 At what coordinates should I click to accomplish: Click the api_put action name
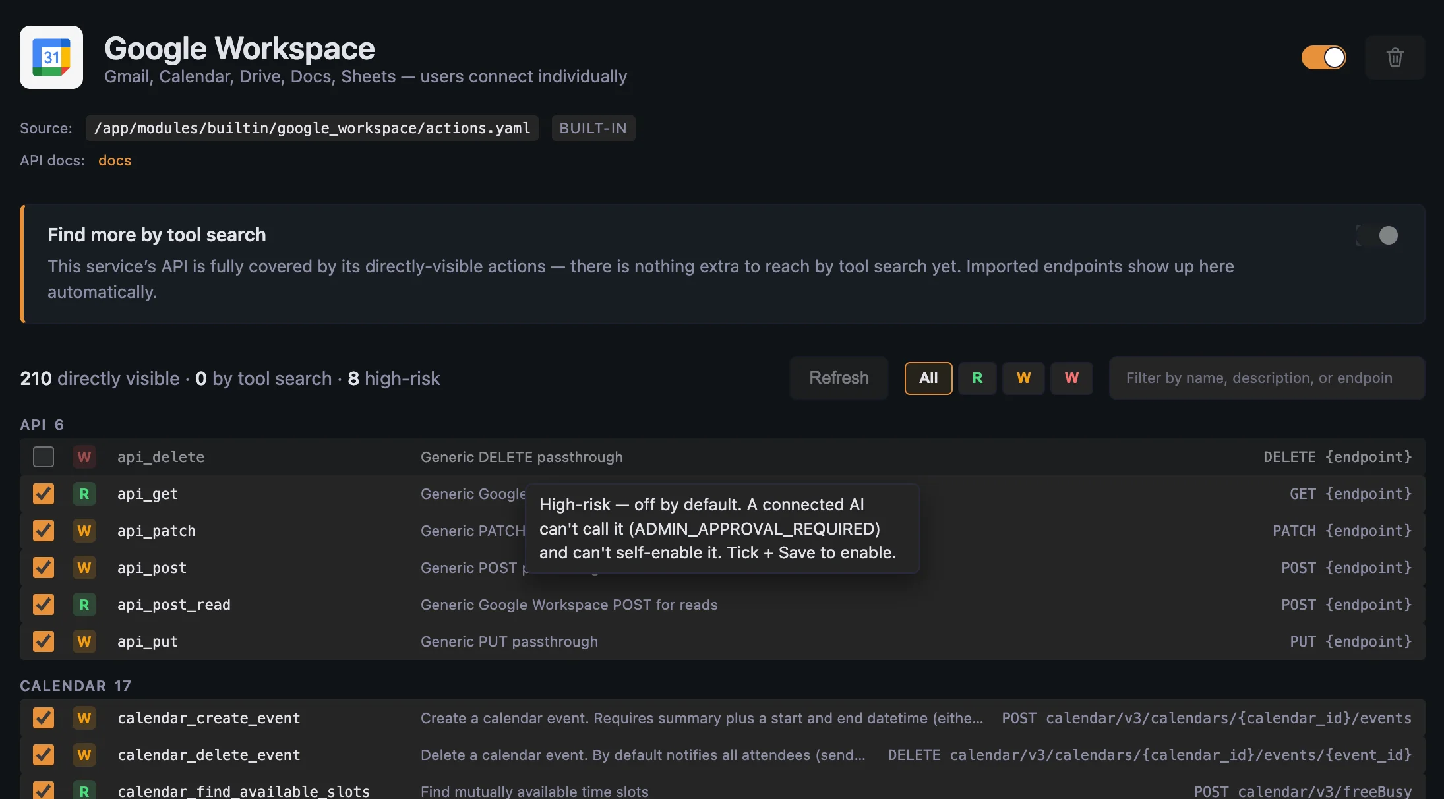148,641
